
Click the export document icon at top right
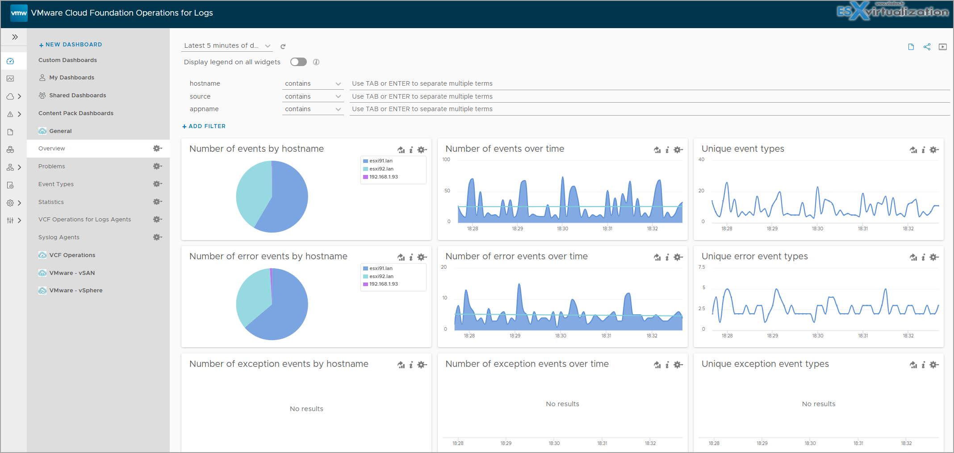[x=911, y=47]
